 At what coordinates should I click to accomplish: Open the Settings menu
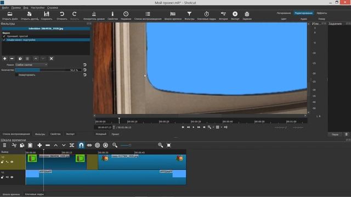[38, 8]
